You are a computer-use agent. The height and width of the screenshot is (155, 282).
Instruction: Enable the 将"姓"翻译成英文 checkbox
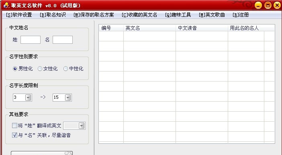tap(14, 125)
